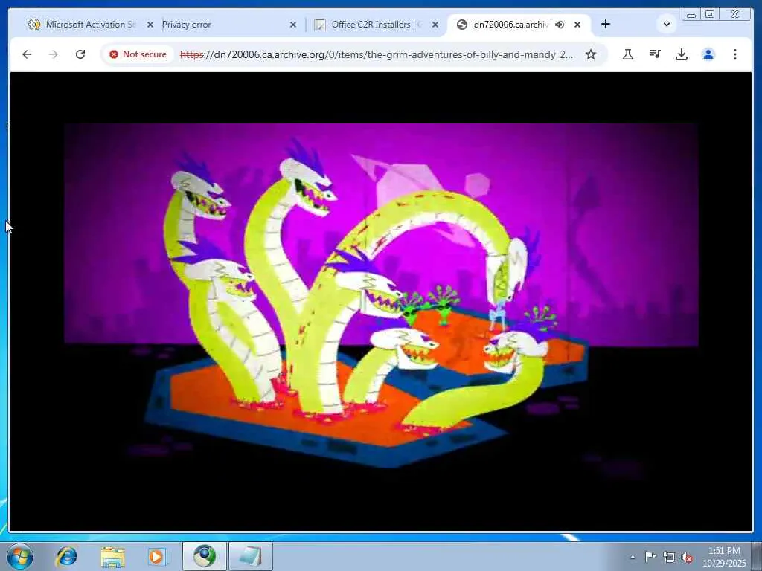Reload the current page
Screen dimensions: 762x571
pyautogui.click(x=80, y=54)
